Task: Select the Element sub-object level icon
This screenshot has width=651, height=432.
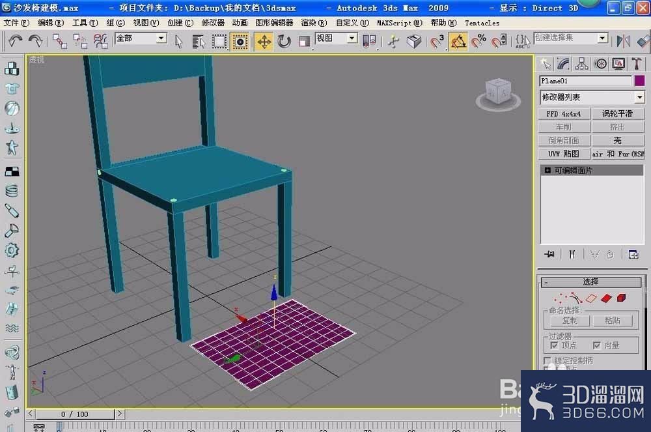Action: point(622,298)
